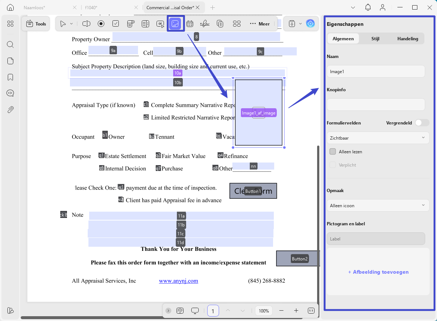
Task: Click Afbeelding toevoegen link
Action: click(x=378, y=272)
